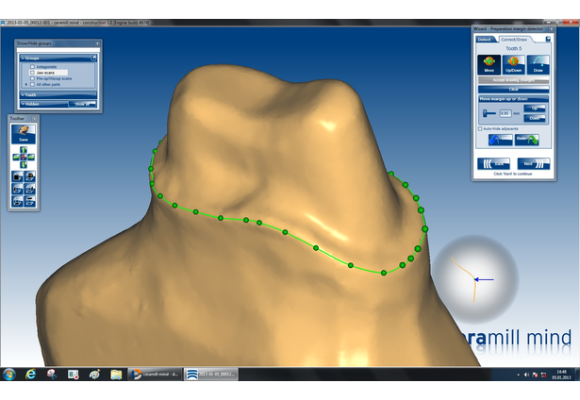Toggle the Jaw scans group checkbox

click(x=32, y=73)
